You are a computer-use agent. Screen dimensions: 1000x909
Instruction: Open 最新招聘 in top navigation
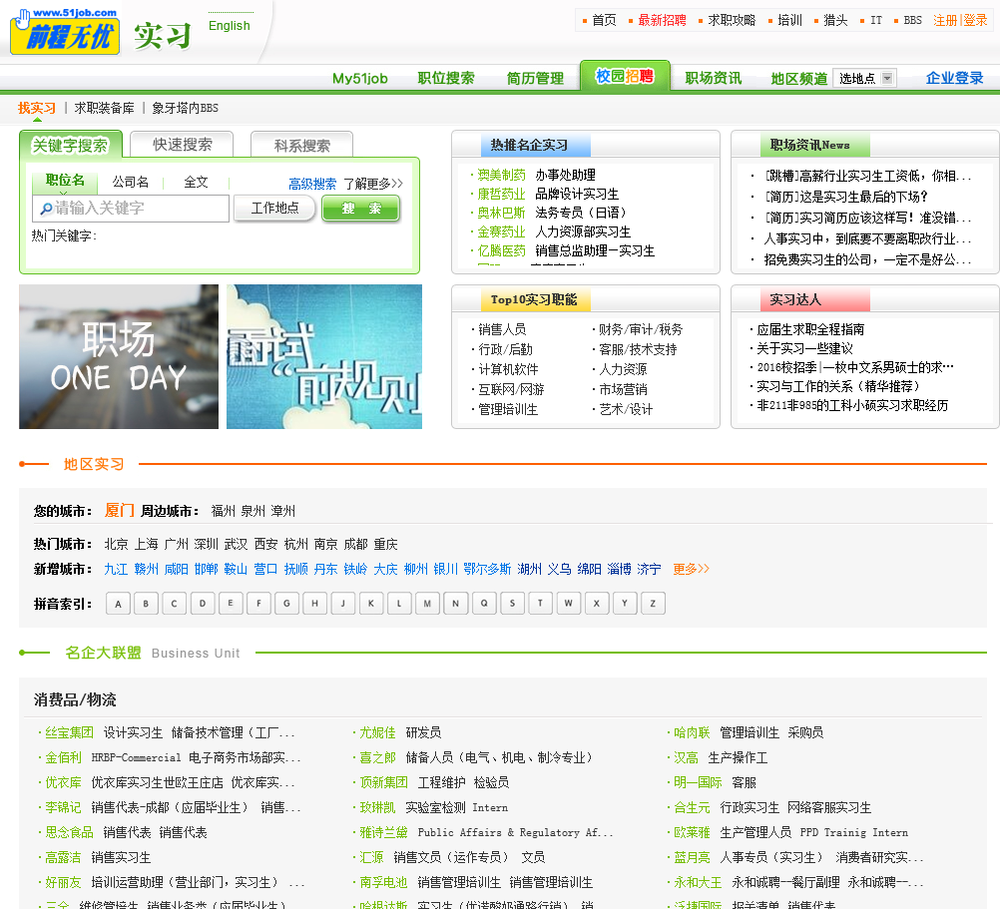point(662,20)
